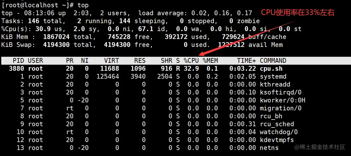Click the kthreadd process name
351x156 pixels.
coord(275,84)
